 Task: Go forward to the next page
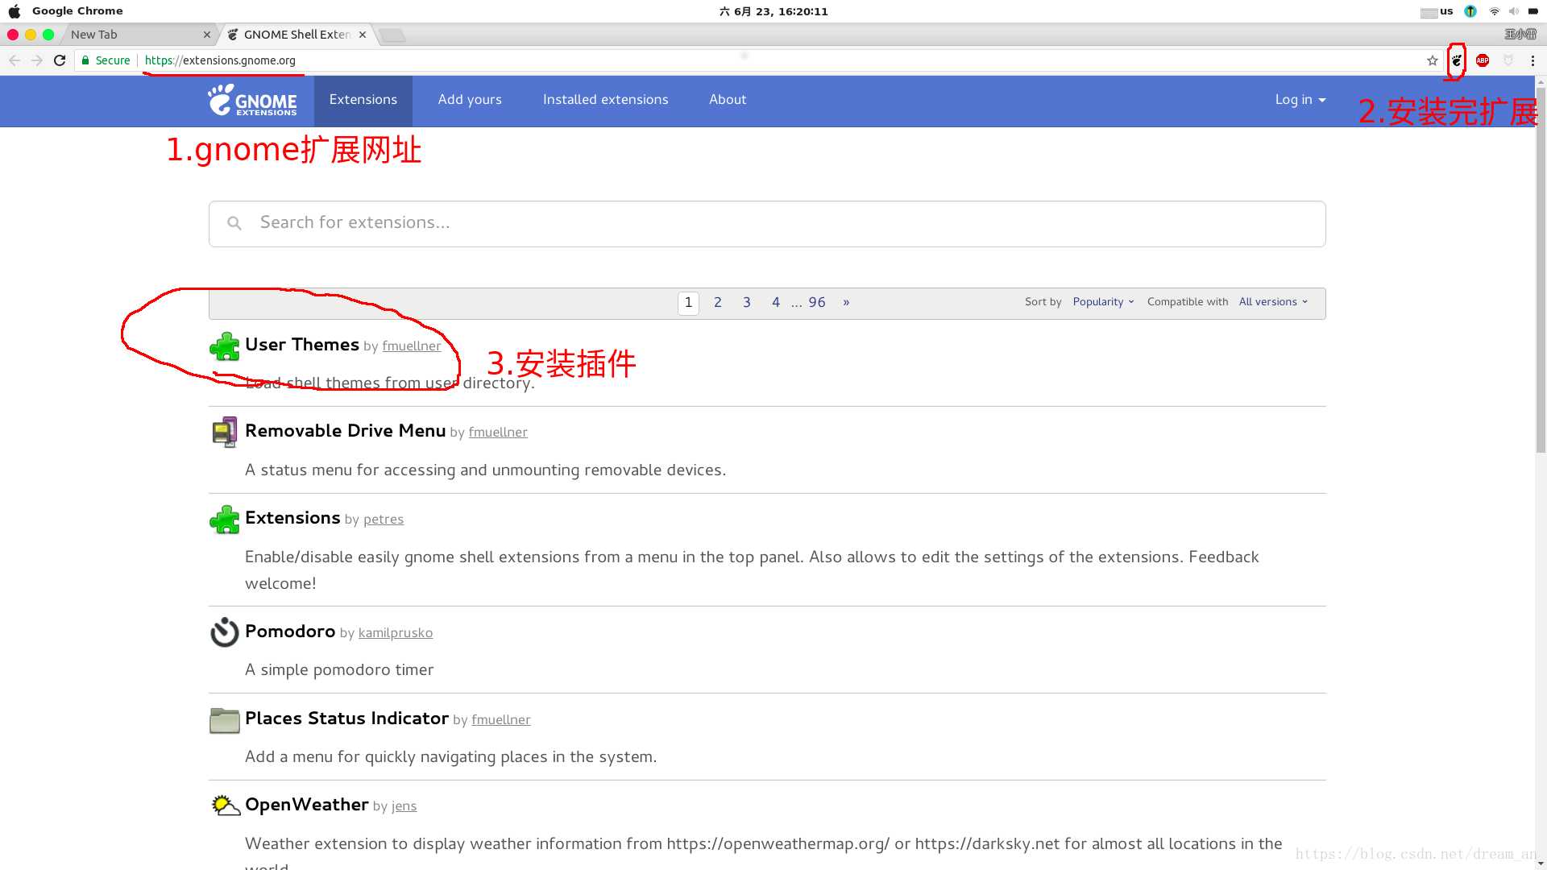coord(37,60)
